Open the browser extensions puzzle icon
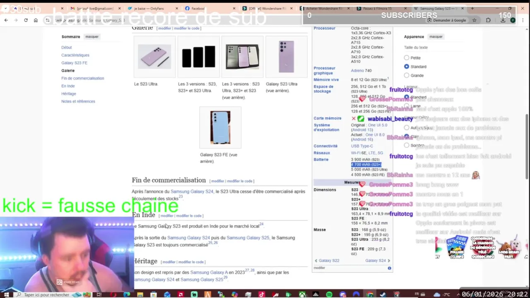530x298 pixels. [488, 20]
